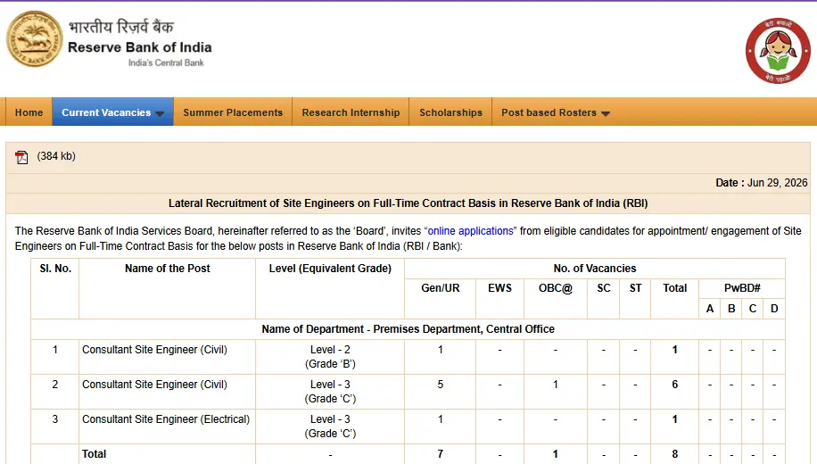Click the No. of Vacancies header
This screenshot has width=817, height=464.
pyautogui.click(x=595, y=269)
